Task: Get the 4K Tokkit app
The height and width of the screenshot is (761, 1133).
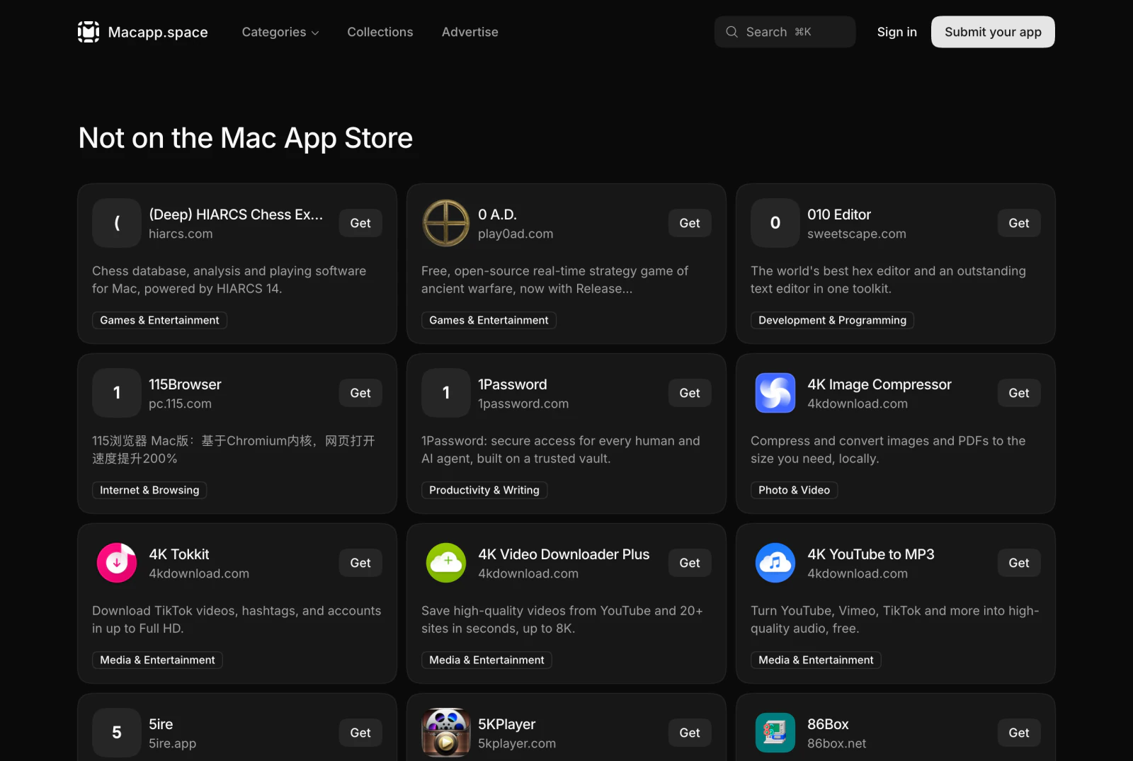Action: pyautogui.click(x=360, y=563)
